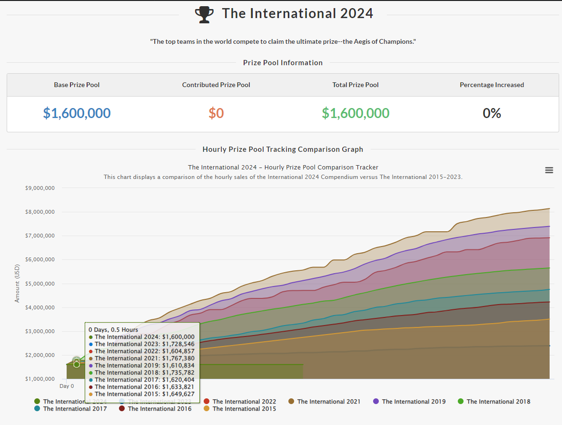Click the Prize Pool Information section heading
This screenshot has width=562, height=425.
click(283, 63)
